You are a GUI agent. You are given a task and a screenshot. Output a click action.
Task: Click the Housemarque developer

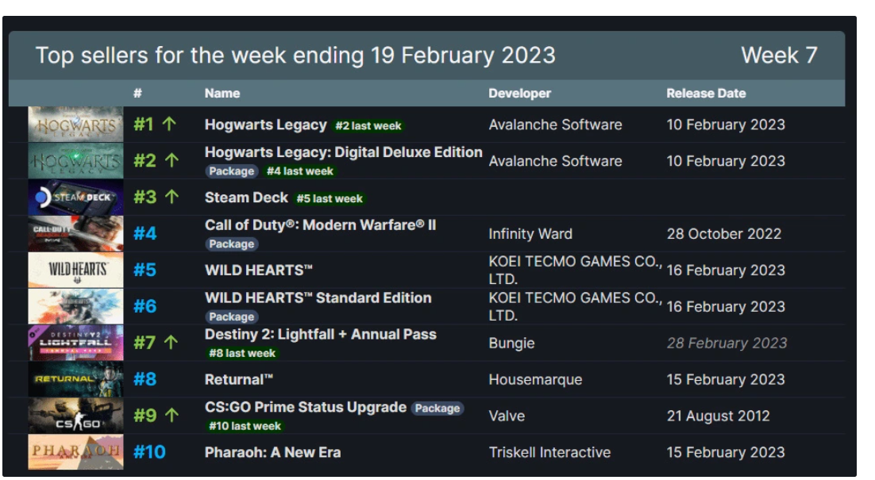pos(535,379)
